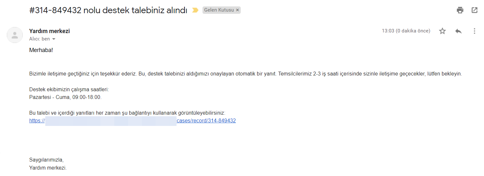Screen dimensions: 484x176
Task: Toggle the yellow importance marker
Action: click(x=195, y=10)
